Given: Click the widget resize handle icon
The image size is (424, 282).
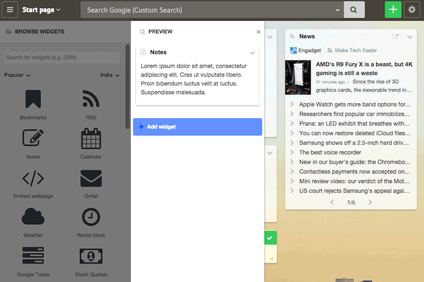Looking at the screenshot, I should pos(271,259).
